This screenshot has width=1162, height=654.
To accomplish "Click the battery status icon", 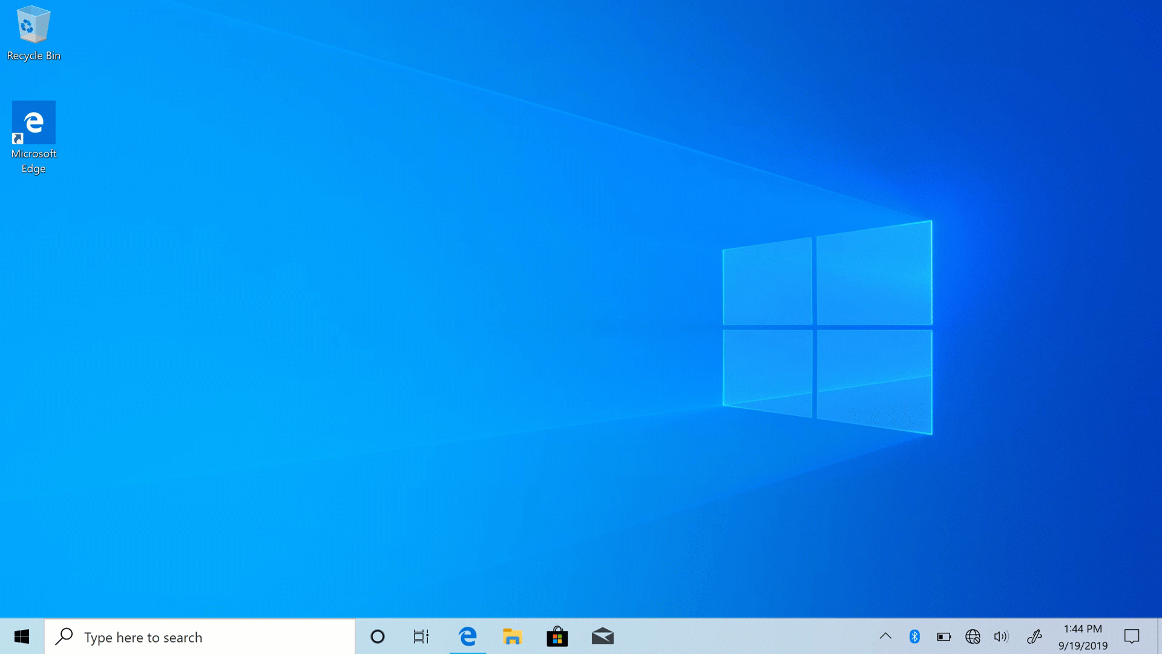I will (x=944, y=636).
